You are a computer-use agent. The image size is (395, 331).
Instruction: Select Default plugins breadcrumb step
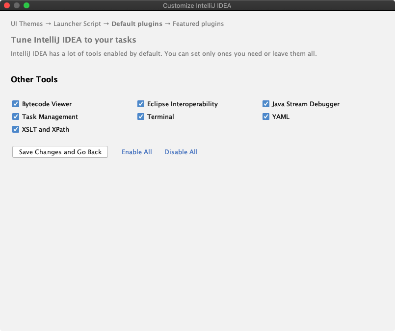[x=137, y=24]
